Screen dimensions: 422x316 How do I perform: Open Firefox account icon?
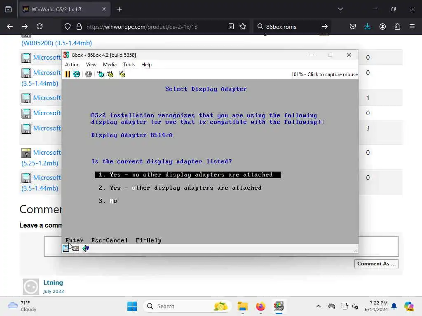click(382, 27)
